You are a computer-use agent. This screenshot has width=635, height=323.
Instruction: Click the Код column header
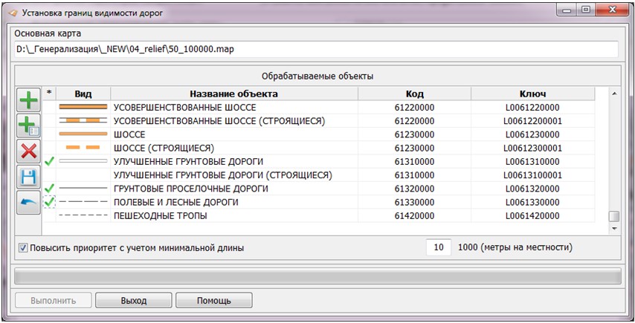414,94
